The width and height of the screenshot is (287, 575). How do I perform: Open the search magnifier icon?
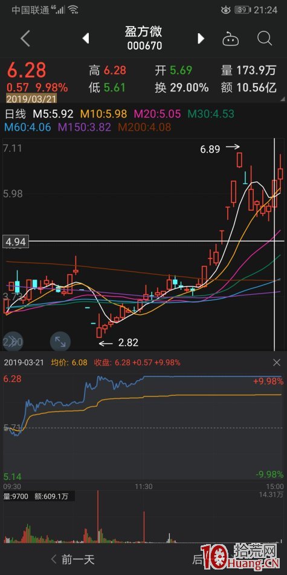point(264,38)
